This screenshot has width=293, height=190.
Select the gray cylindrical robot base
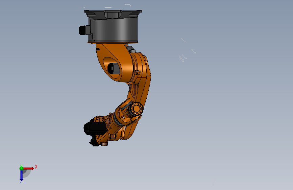[x=113, y=27]
